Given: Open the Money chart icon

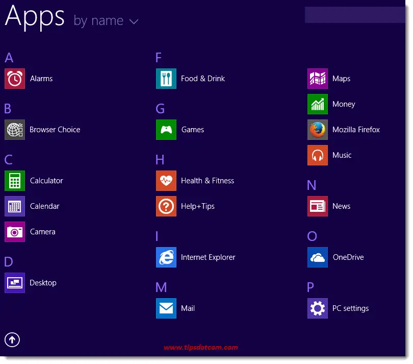Looking at the screenshot, I should pos(318,104).
